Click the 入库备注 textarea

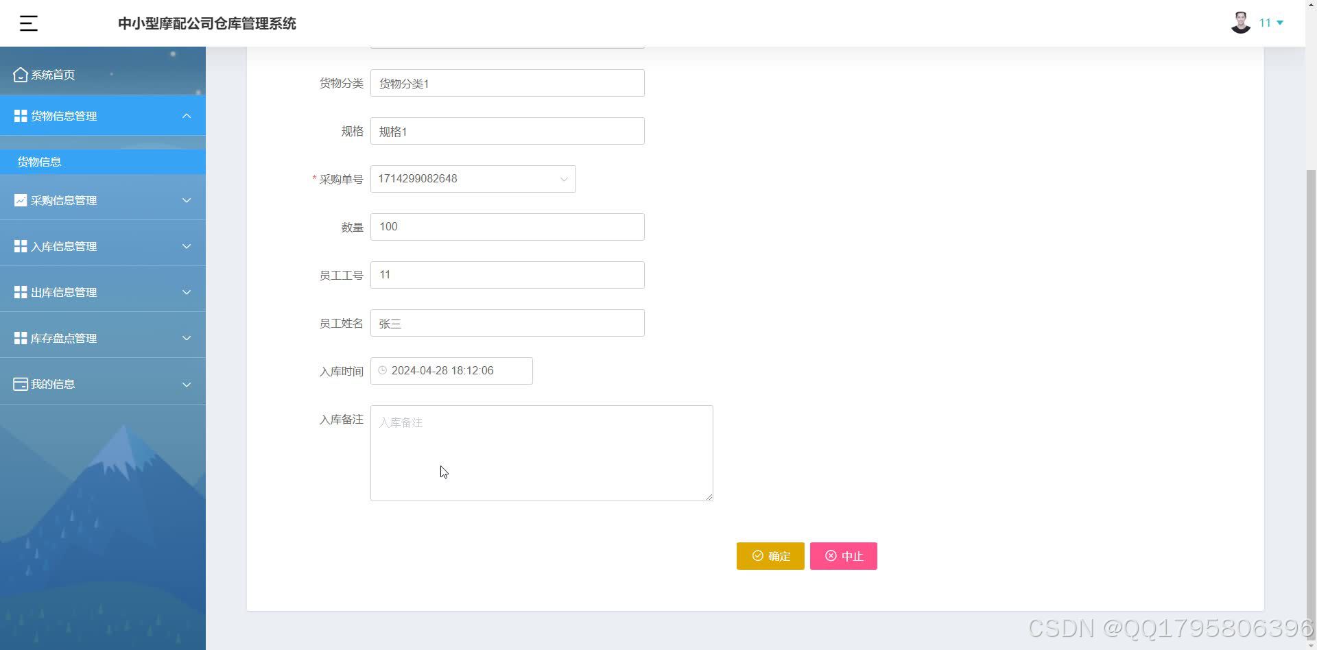point(542,453)
